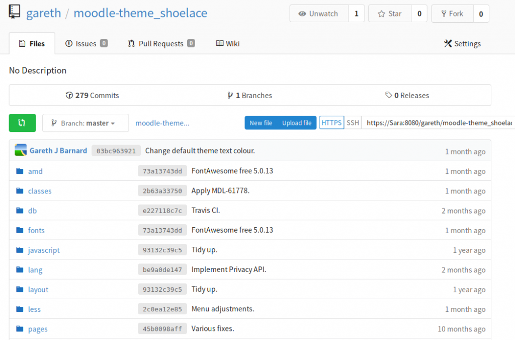Open the Wiki tab
Viewport: 515px width, 340px height.
tap(228, 44)
